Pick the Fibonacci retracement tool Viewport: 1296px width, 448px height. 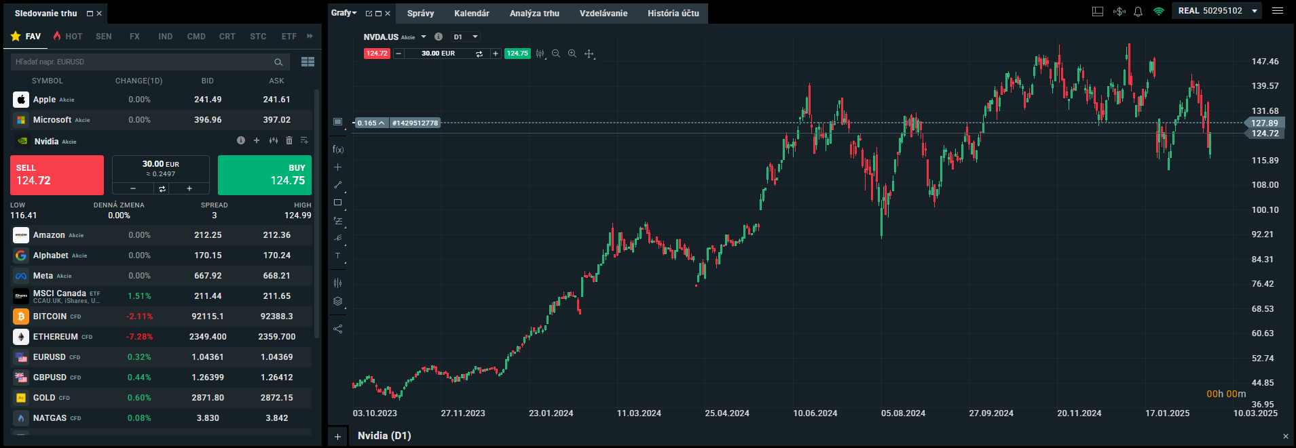coord(337,221)
